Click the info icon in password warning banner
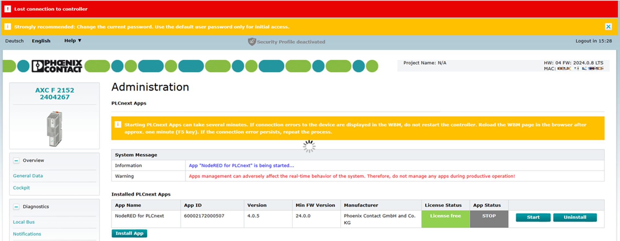Viewport: 620px width, 241px height. point(8,27)
